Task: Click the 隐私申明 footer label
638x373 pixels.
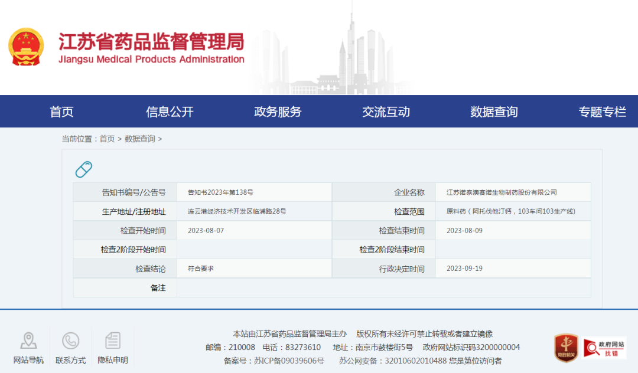Action: 113,361
